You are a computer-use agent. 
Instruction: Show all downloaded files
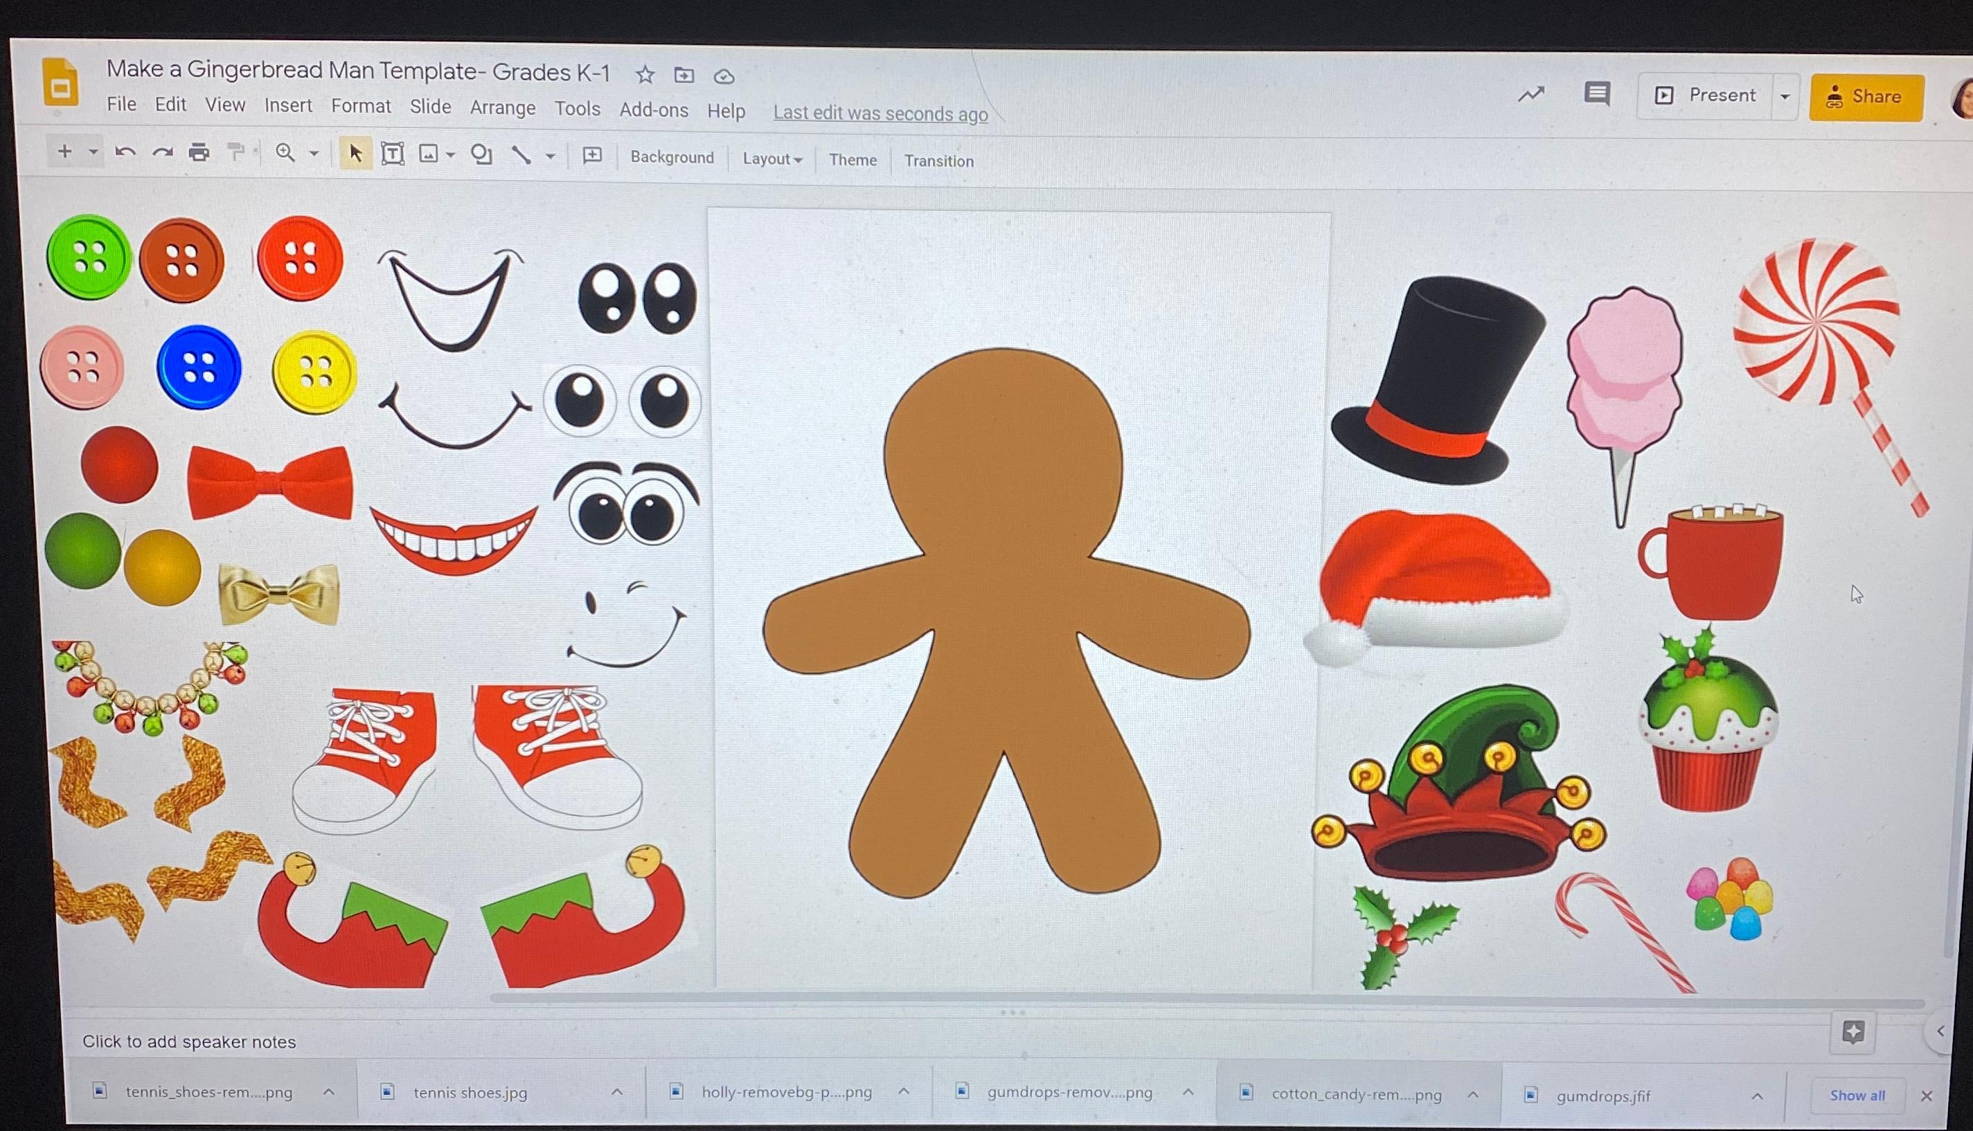[1858, 1094]
